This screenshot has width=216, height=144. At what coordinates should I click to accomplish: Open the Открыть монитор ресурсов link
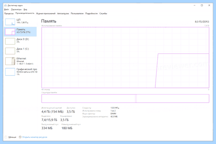pos(35,137)
